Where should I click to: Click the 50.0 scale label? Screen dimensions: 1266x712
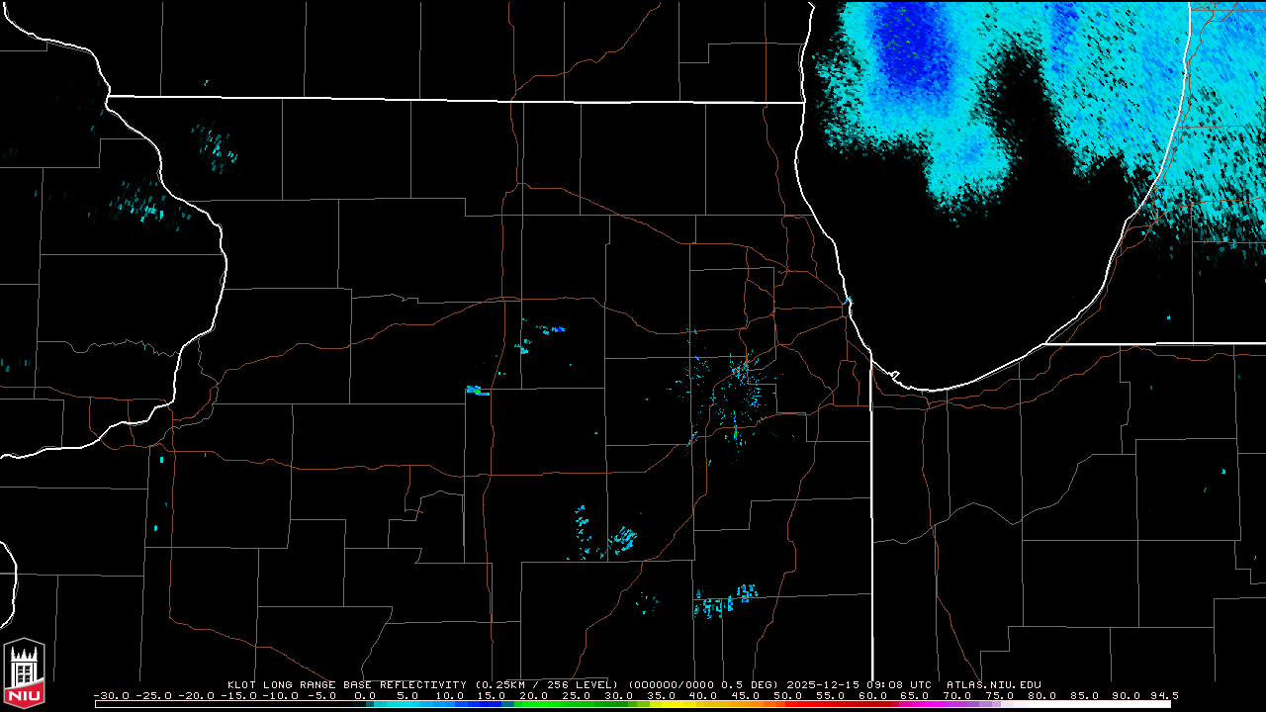pos(788,695)
